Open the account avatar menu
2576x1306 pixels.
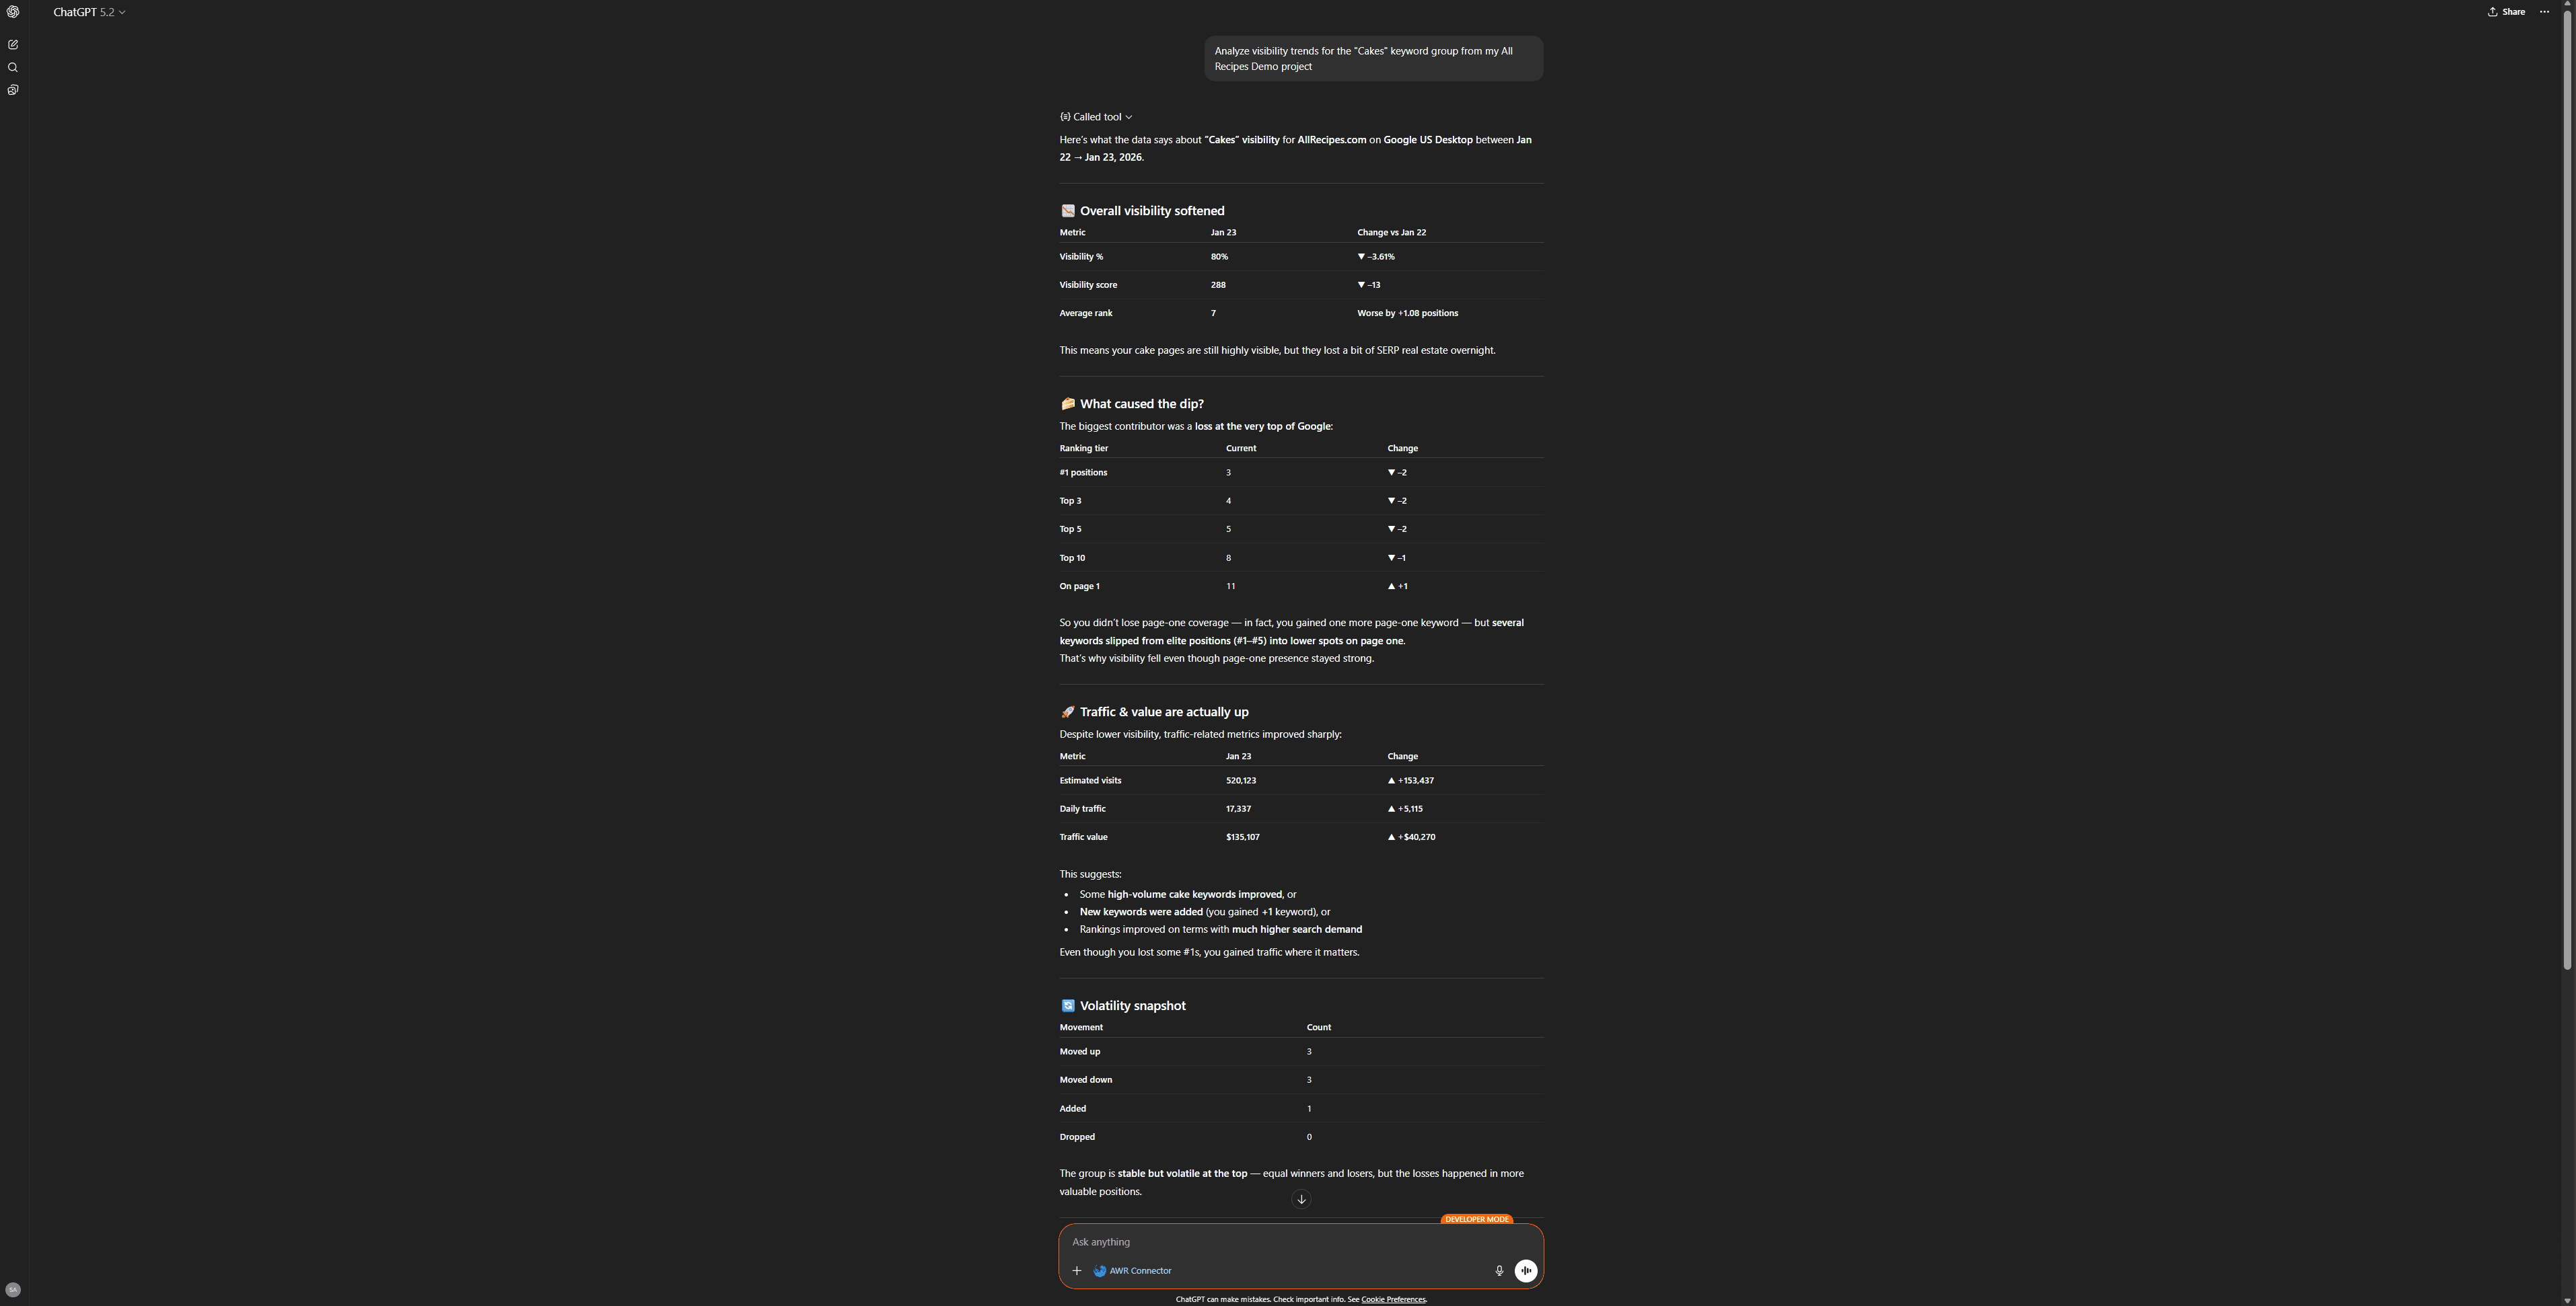point(13,1289)
